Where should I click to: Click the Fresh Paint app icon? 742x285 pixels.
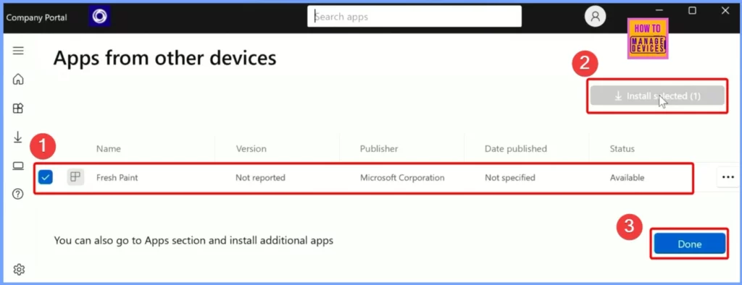tap(75, 177)
